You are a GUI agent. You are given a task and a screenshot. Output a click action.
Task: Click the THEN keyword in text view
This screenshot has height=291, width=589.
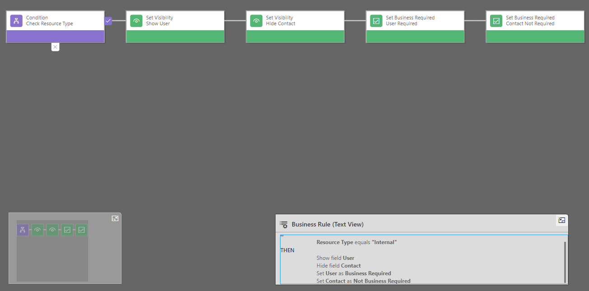(287, 250)
